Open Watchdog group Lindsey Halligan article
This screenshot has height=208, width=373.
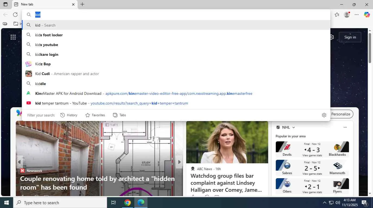pyautogui.click(x=226, y=183)
